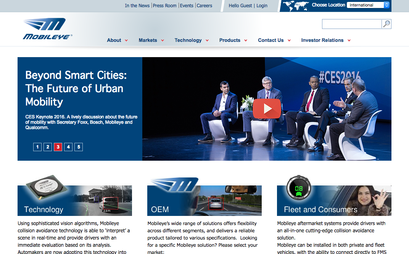Open the Technology banner image
Image resolution: width=409 pixels, height=254 pixels.
click(75, 200)
